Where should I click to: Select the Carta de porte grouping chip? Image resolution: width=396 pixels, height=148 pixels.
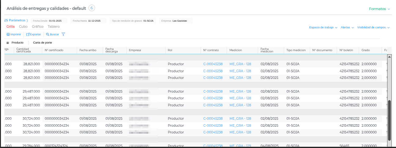(43, 43)
